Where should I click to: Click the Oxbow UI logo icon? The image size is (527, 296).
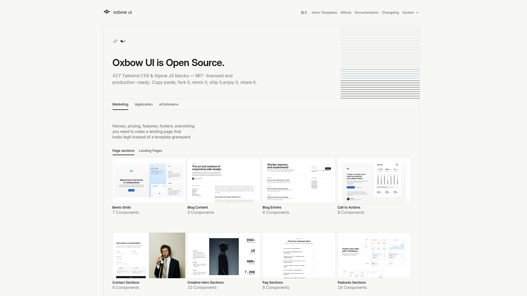[x=107, y=12]
